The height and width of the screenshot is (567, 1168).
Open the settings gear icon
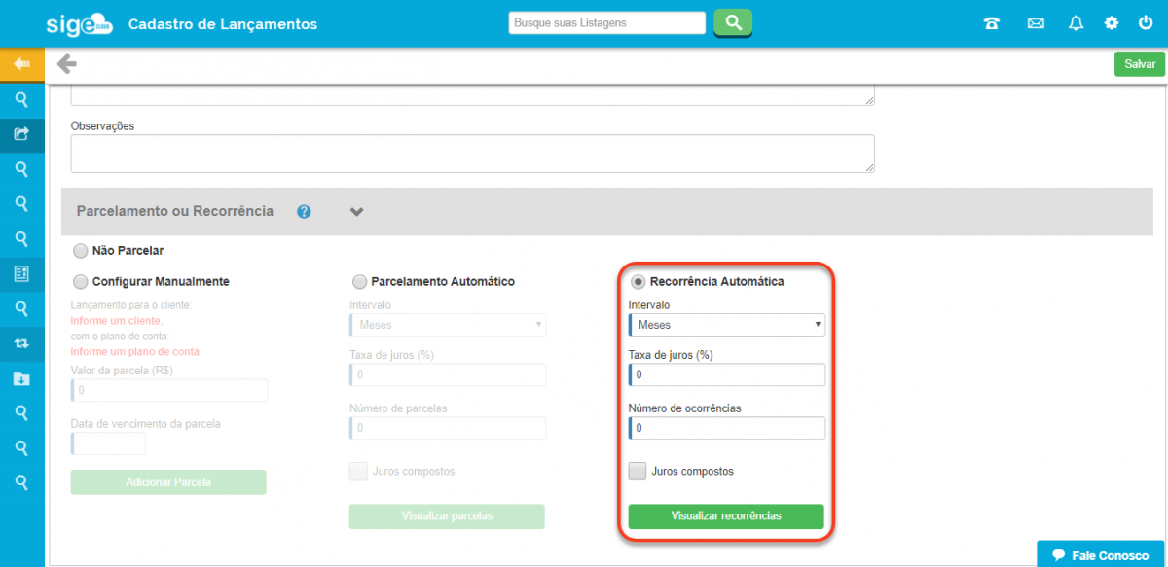pyautogui.click(x=1111, y=23)
